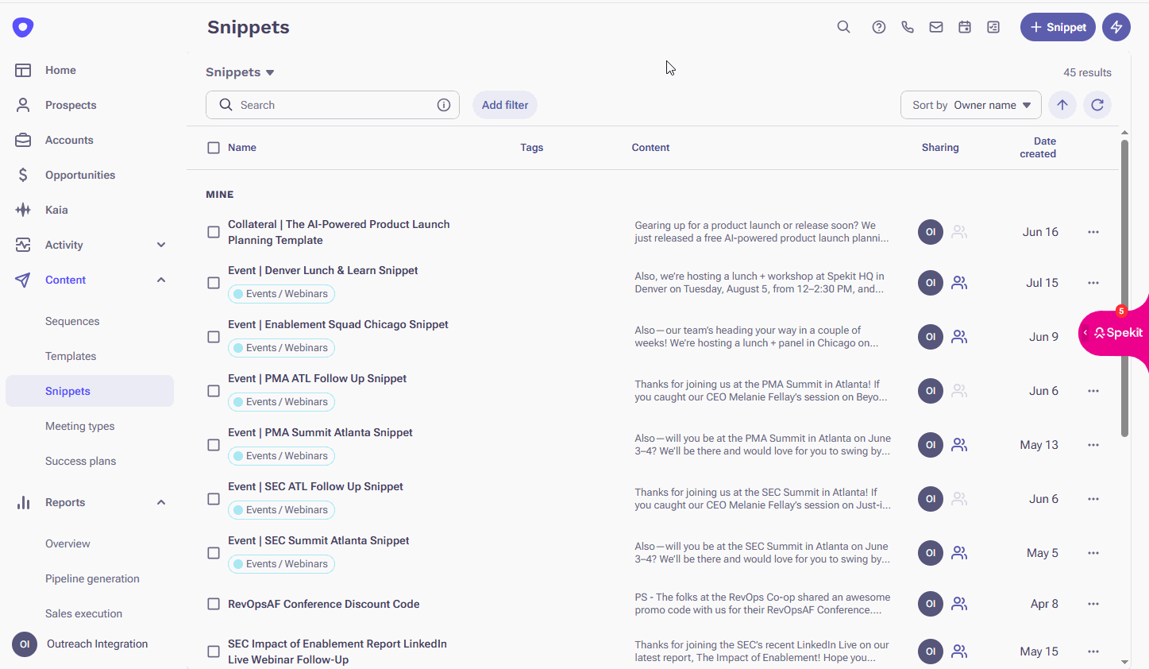Go to Prospects in sidebar

pyautogui.click(x=71, y=105)
